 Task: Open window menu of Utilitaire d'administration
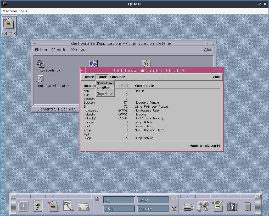click(83, 70)
